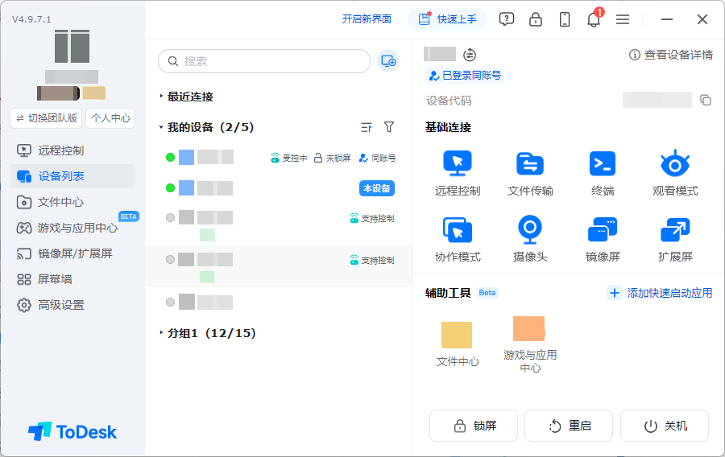Click the add device icon beside search

point(388,61)
